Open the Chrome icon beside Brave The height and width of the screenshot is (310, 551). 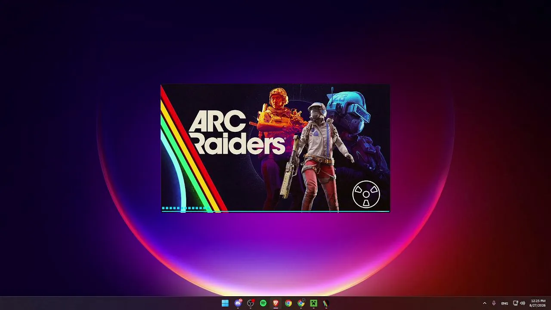click(x=288, y=304)
